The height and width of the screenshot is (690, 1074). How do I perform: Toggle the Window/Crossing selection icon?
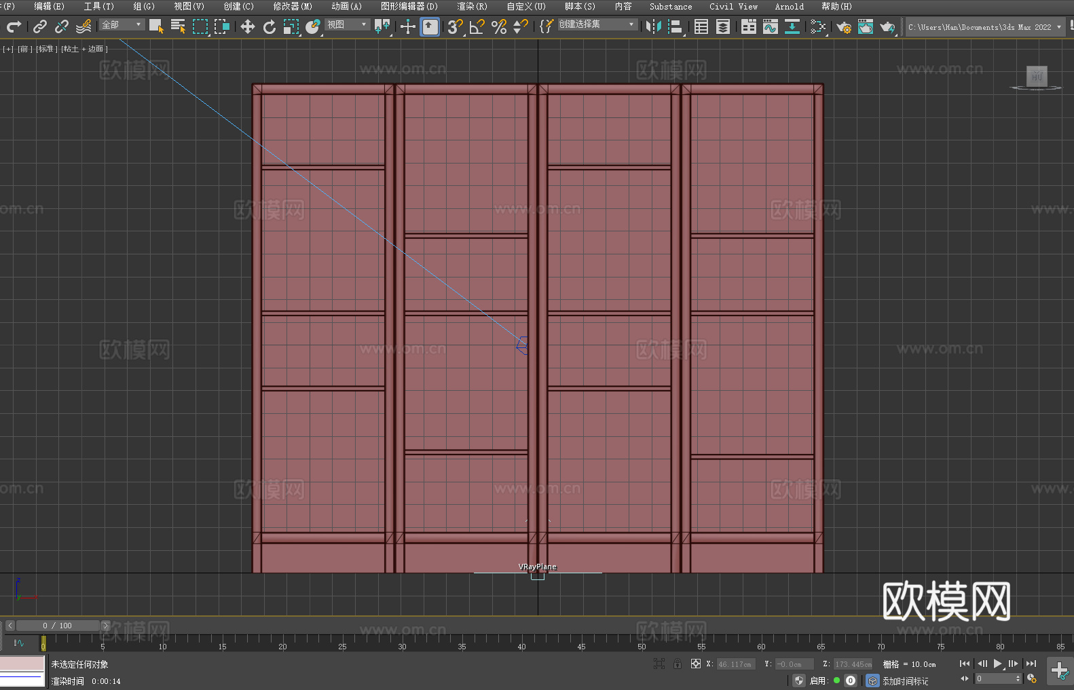pos(222,26)
